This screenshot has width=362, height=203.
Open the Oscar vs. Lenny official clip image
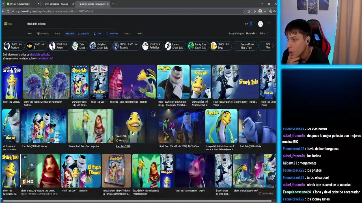236,82
